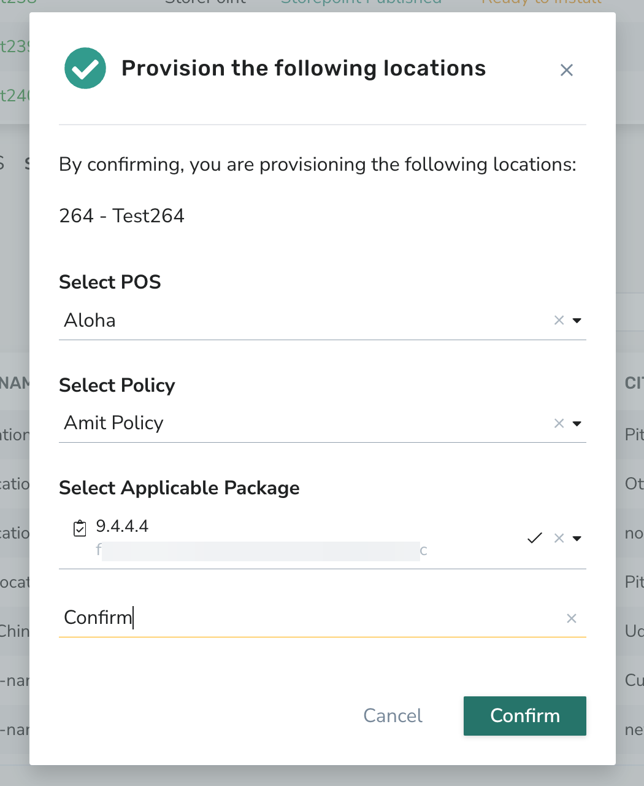Click the dialog title Provision the following locations
The image size is (644, 786).
coord(304,68)
